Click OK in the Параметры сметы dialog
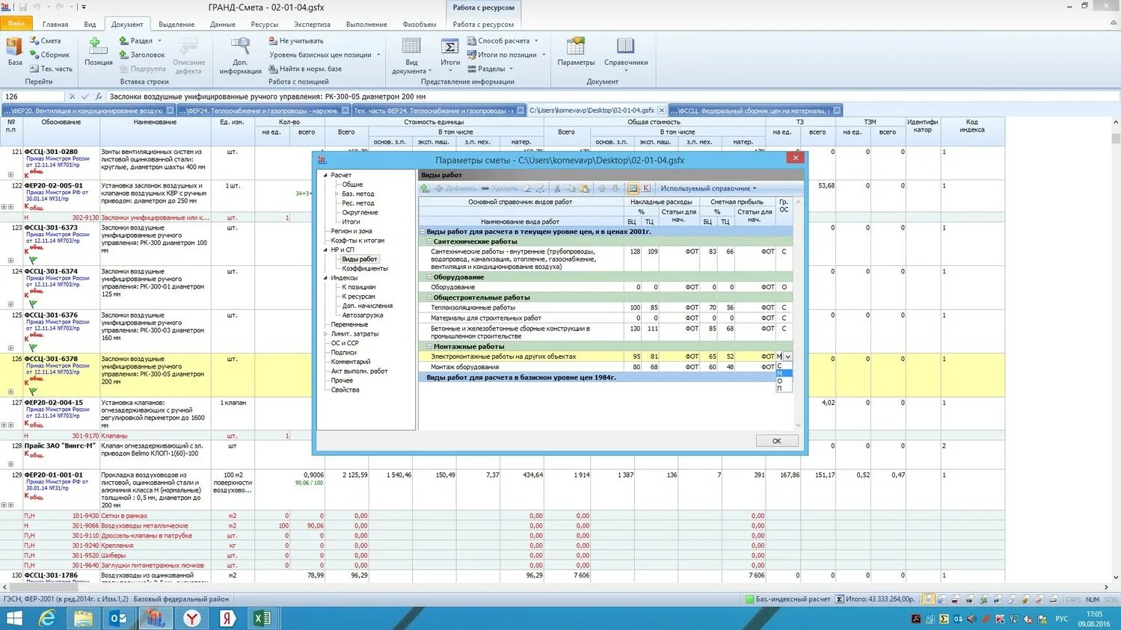The width and height of the screenshot is (1121, 630). pyautogui.click(x=776, y=441)
